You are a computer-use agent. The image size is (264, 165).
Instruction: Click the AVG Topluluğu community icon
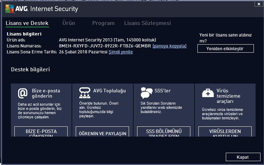(x=85, y=93)
